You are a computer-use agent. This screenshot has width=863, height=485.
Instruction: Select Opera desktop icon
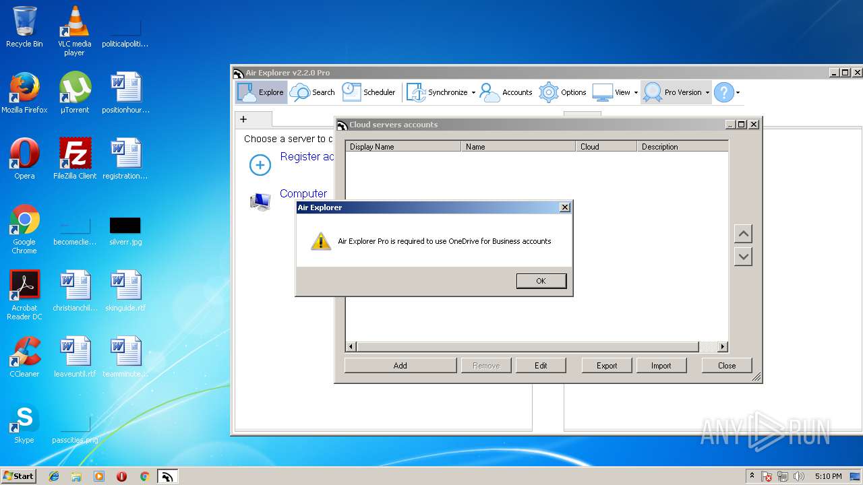(x=24, y=159)
